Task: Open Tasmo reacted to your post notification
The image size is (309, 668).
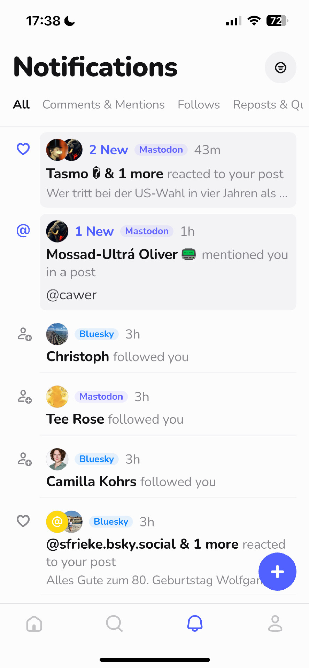Action: [x=168, y=170]
